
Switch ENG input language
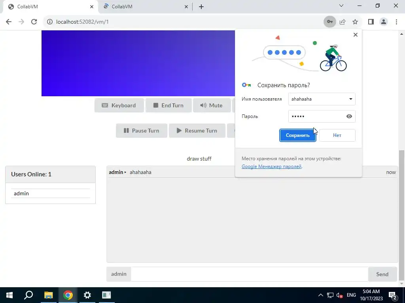point(351,295)
